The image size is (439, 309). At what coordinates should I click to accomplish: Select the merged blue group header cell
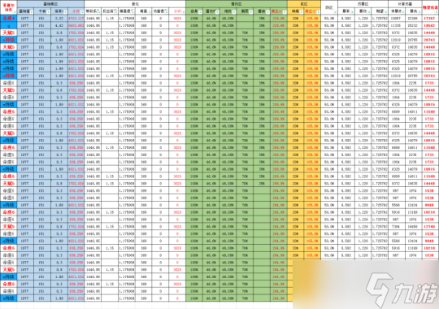coord(50,4)
